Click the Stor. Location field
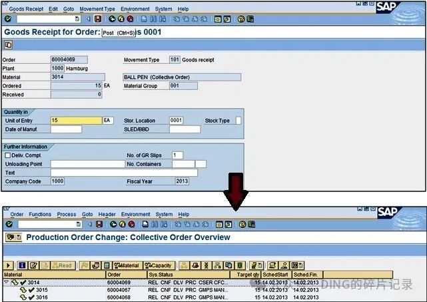The height and width of the screenshot is (302, 427). (176, 121)
